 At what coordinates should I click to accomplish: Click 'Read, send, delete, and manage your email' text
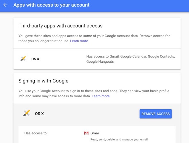(x=119, y=140)
